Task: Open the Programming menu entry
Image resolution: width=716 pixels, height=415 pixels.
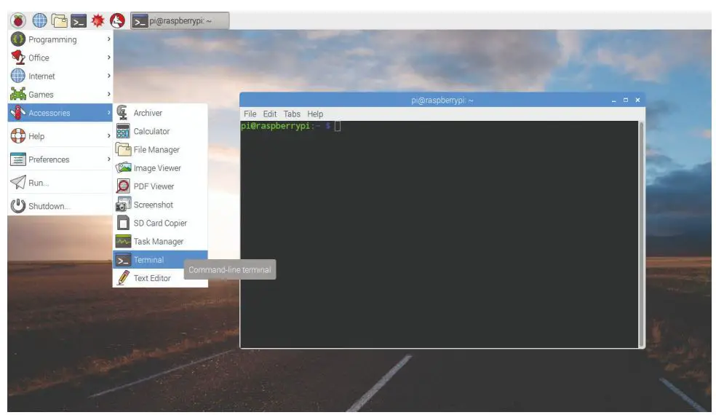Action: 60,39
